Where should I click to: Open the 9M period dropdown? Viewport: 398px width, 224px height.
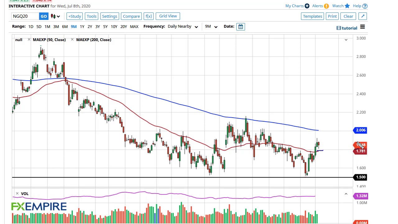click(211, 26)
